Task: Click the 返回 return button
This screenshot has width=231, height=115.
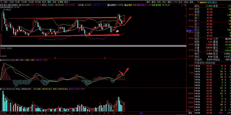Action: coord(191,2)
